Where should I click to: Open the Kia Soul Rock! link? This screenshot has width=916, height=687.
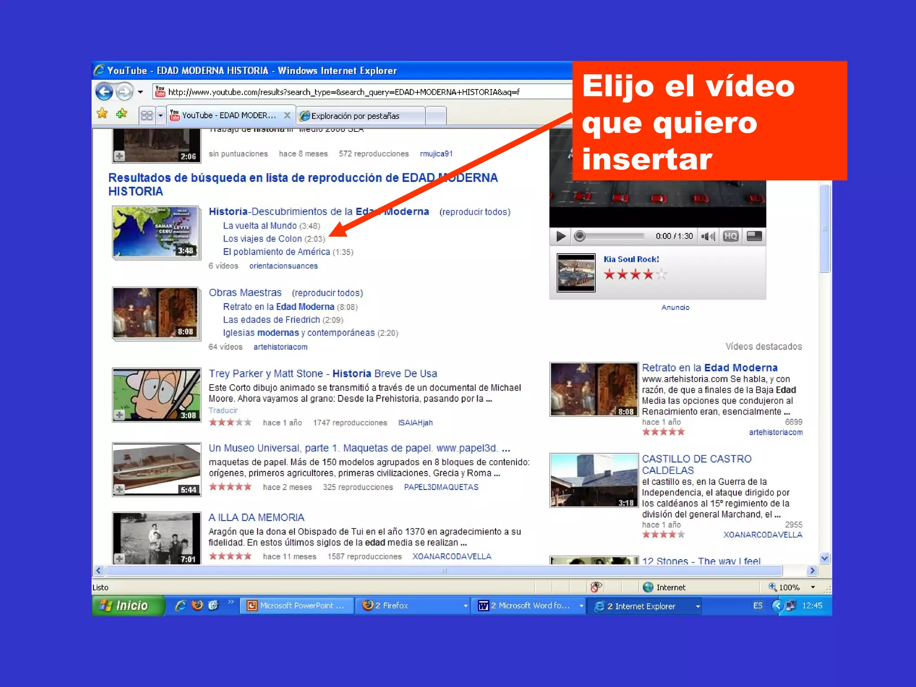point(631,259)
